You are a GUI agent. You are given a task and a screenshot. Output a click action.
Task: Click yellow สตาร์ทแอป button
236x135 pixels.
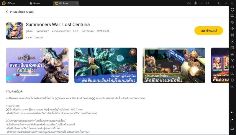coord(209,31)
